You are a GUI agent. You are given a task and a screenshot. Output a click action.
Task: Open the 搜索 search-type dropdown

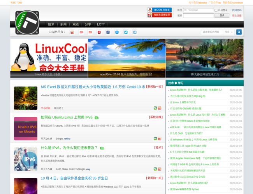tap(228, 32)
